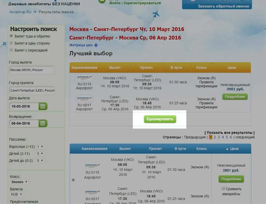Select Билет в одну сторону radio option

pyautogui.click(x=11, y=43)
